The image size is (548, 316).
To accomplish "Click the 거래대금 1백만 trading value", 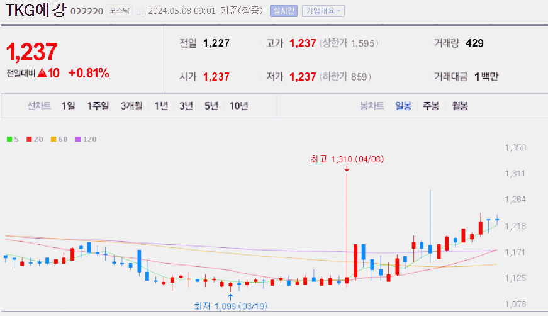I will click(486, 77).
